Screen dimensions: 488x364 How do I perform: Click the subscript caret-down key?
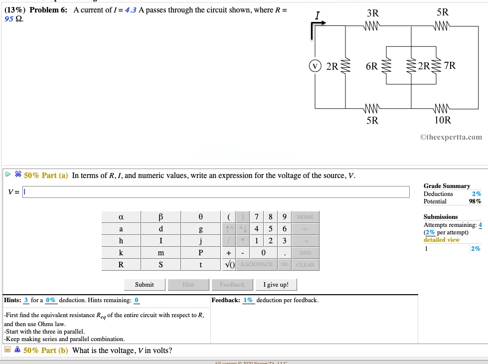tap(243, 229)
